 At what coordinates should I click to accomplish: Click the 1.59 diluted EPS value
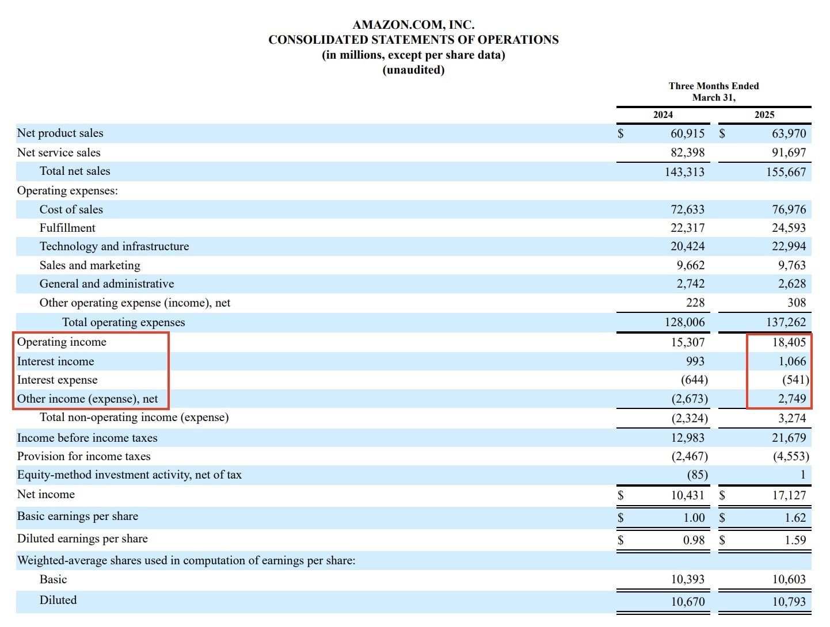click(x=795, y=540)
